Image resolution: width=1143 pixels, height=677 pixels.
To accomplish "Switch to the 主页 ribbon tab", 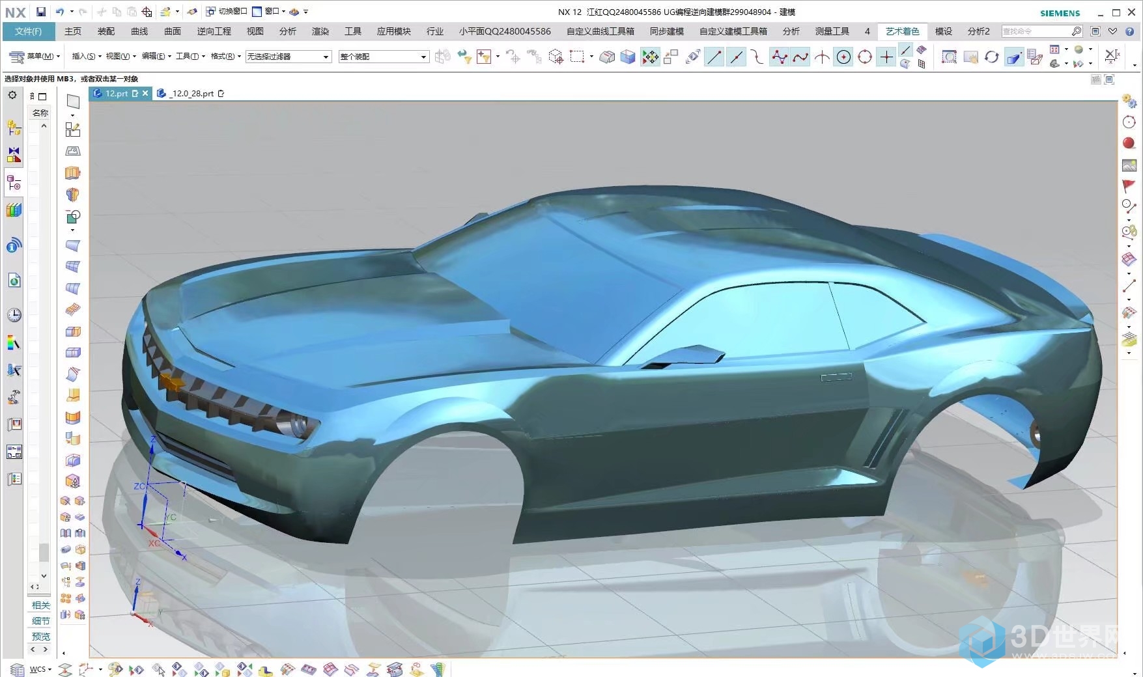I will (x=73, y=31).
